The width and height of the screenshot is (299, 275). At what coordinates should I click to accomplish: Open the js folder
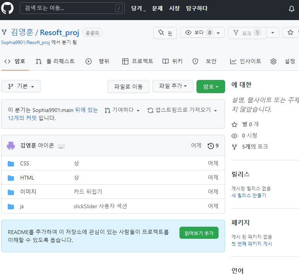(22, 206)
